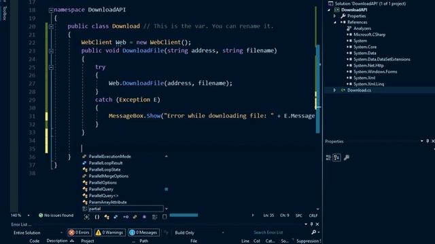Close the Error List panel
The image size is (435, 244).
(317, 224)
